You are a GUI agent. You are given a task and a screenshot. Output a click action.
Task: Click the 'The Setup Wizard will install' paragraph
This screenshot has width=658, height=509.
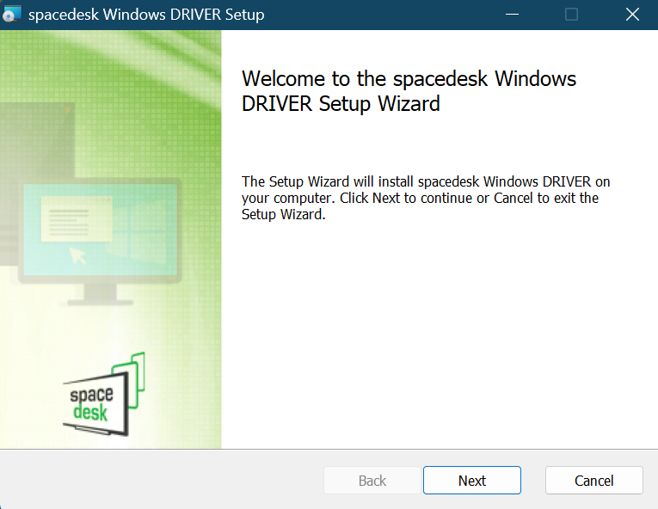[x=426, y=198]
